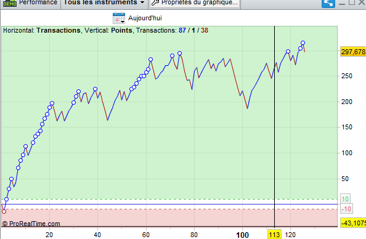Screen dimensions: 366x239
Task: Click the red -10 threshold label
Action: tap(346, 209)
